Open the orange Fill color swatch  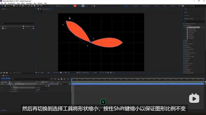coord(75,6)
